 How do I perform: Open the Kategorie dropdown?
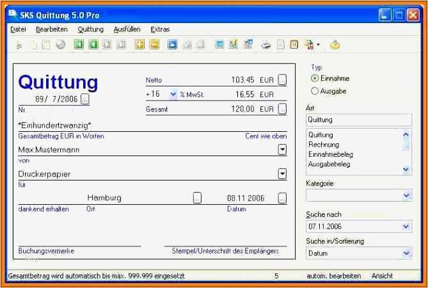pos(406,195)
